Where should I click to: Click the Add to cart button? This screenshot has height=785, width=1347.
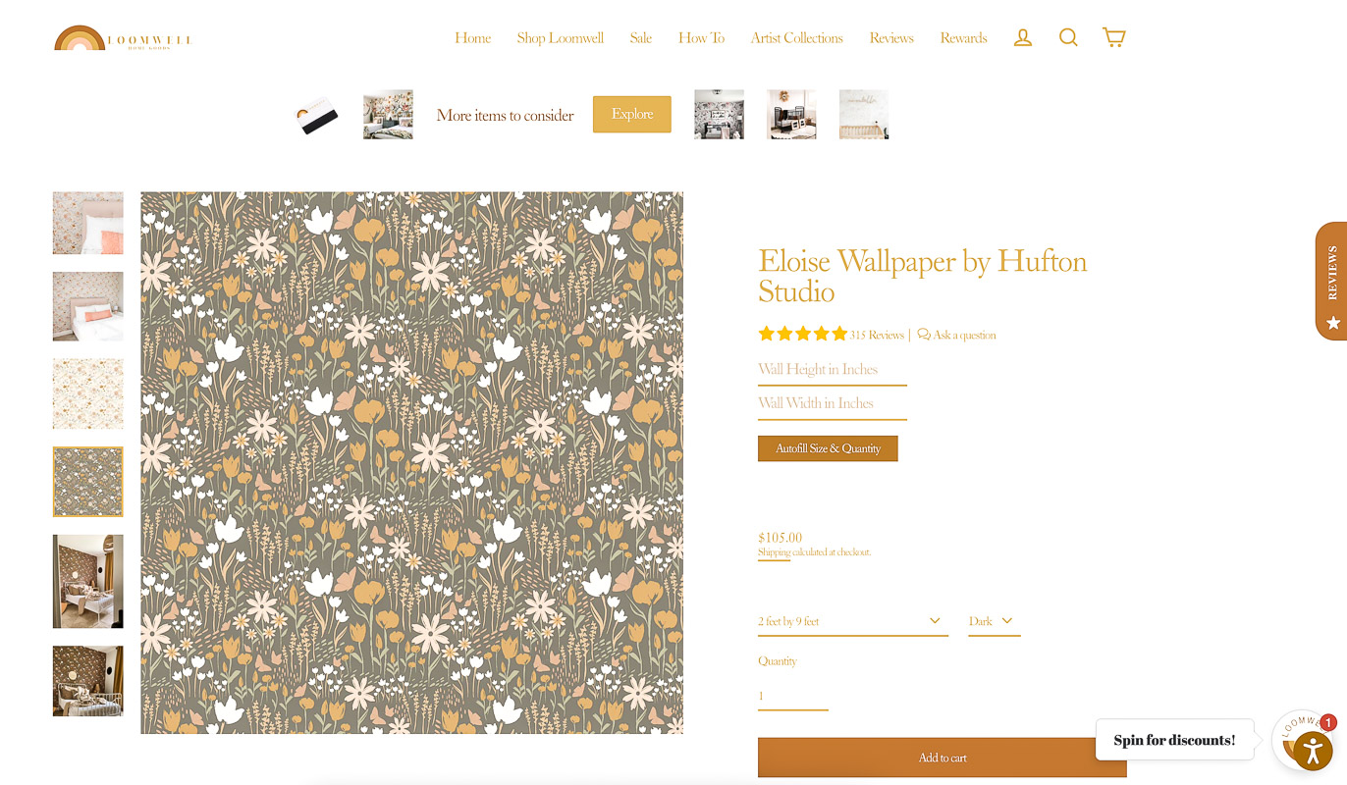(x=943, y=758)
